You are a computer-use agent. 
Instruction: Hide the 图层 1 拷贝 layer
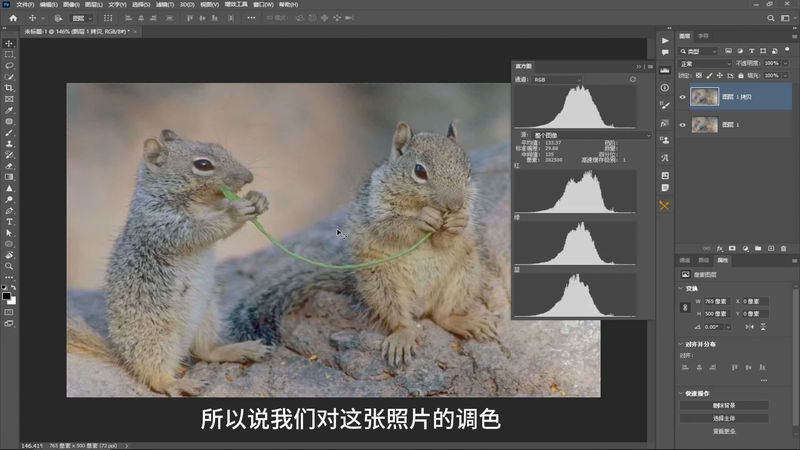pyautogui.click(x=682, y=97)
